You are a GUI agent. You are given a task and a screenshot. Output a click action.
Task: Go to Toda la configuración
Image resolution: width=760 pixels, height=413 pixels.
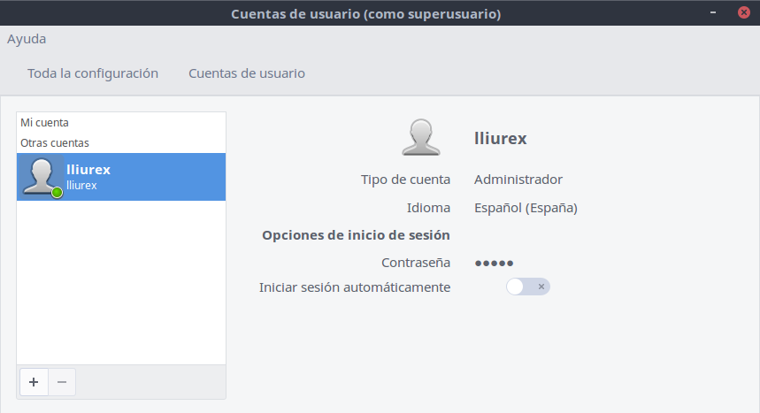pos(93,73)
